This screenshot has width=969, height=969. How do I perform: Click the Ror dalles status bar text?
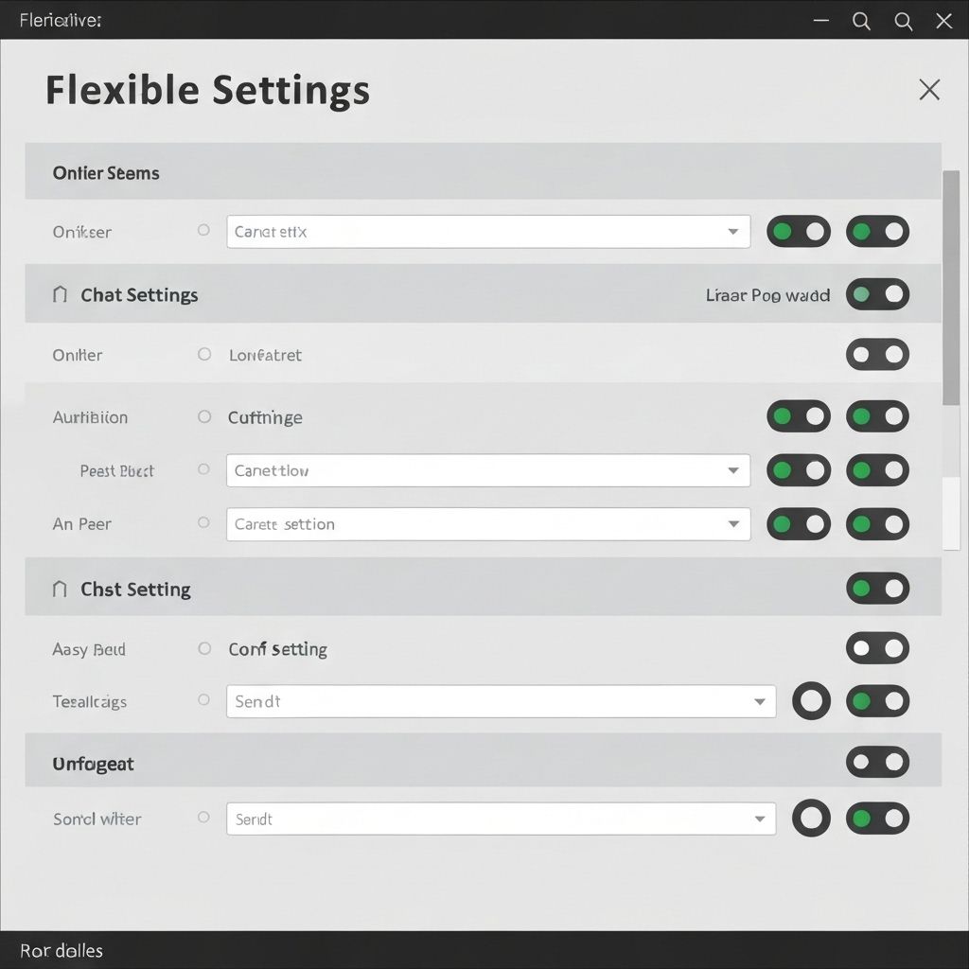tap(62, 950)
